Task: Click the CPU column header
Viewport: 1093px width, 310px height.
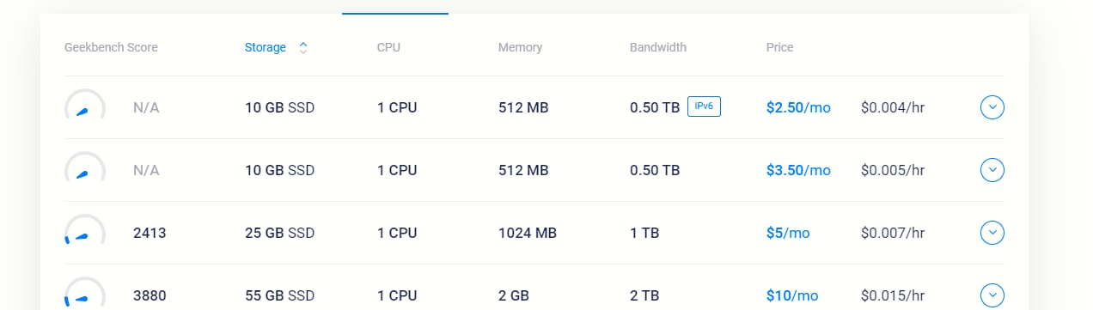Action: click(388, 48)
